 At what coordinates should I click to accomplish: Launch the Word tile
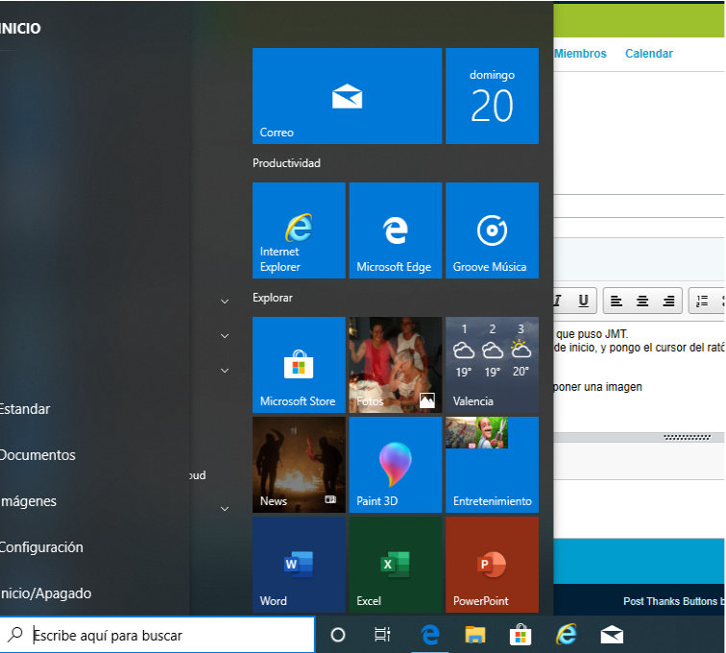299,565
